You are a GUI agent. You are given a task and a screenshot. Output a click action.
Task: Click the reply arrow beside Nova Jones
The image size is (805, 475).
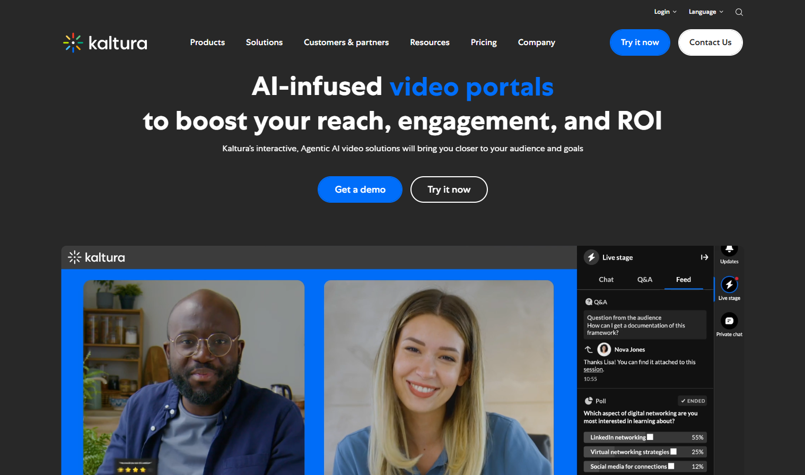pyautogui.click(x=589, y=349)
